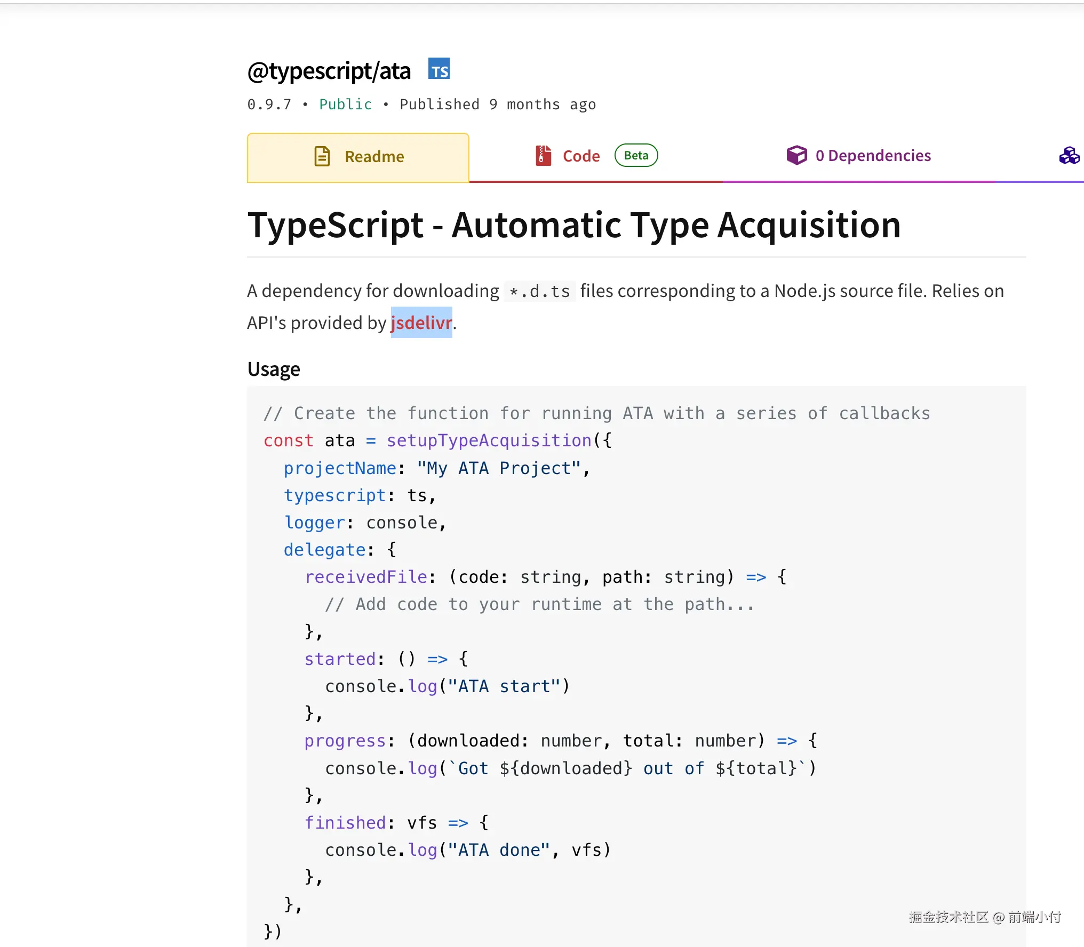Screen dimensions: 1084x947
Task: Click the Dependents boxes icon at right edge
Action: (x=1069, y=156)
